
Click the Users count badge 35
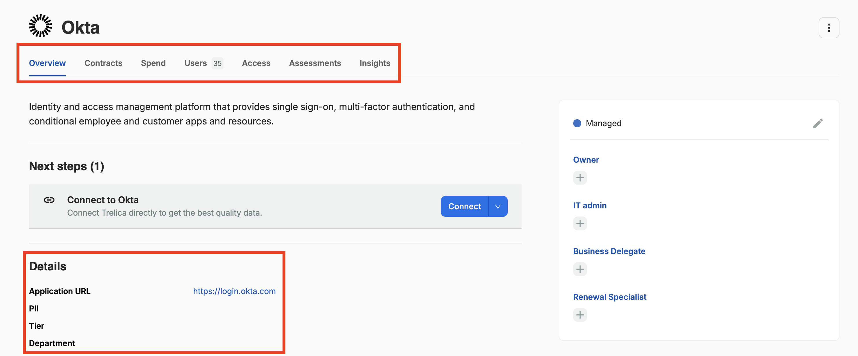click(217, 63)
